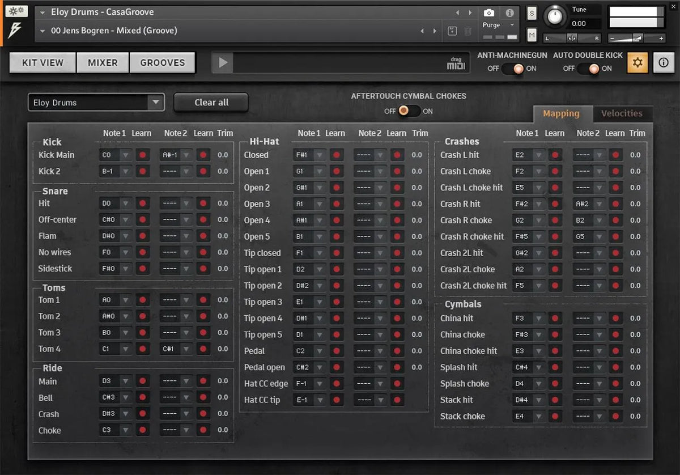
Task: Switch to the Mixer view
Action: coord(103,62)
